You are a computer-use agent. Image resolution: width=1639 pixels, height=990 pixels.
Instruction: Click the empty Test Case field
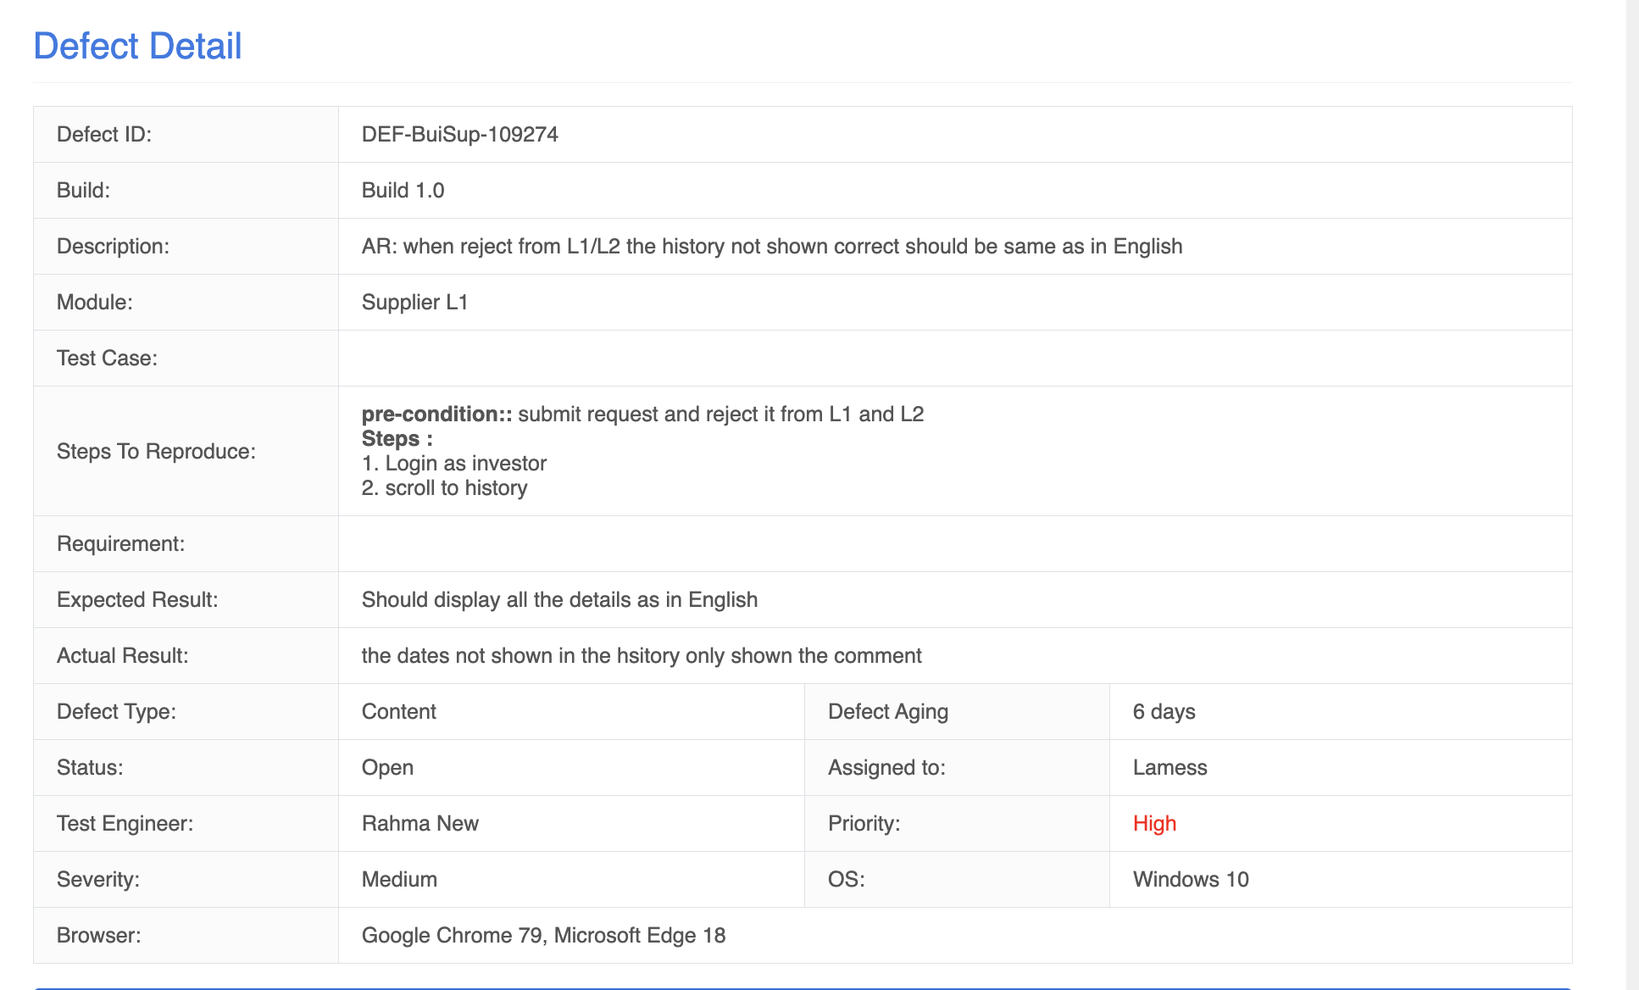tap(955, 359)
